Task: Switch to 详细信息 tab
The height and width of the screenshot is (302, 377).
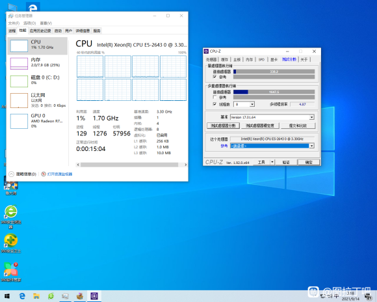Action: coord(83,31)
